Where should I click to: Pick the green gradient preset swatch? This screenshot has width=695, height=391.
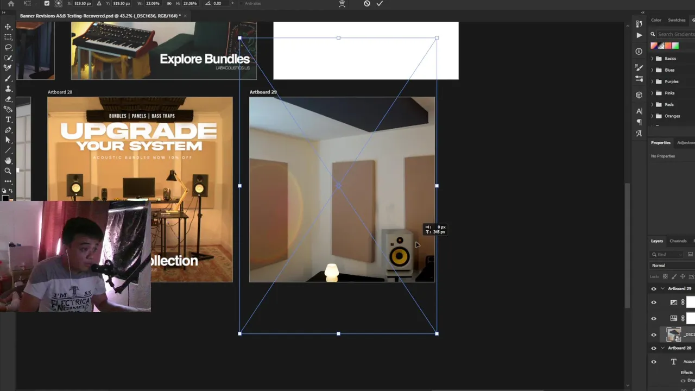tap(675, 46)
